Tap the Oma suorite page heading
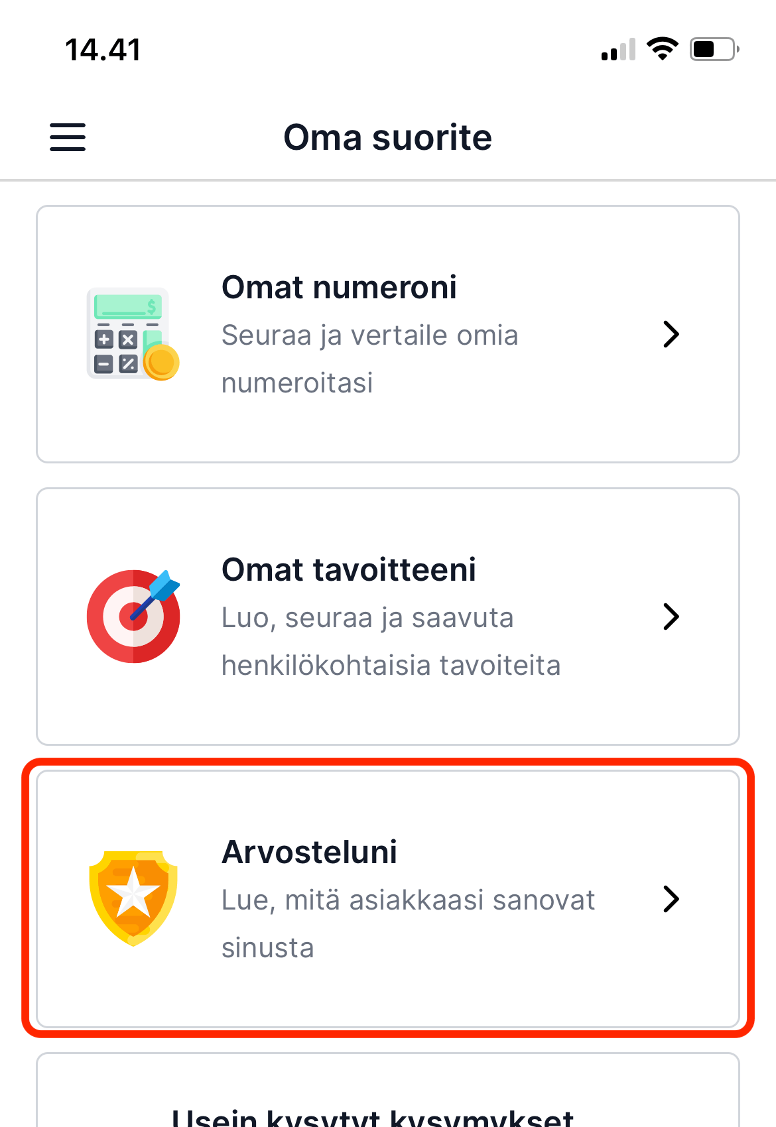The width and height of the screenshot is (776, 1127). (388, 137)
